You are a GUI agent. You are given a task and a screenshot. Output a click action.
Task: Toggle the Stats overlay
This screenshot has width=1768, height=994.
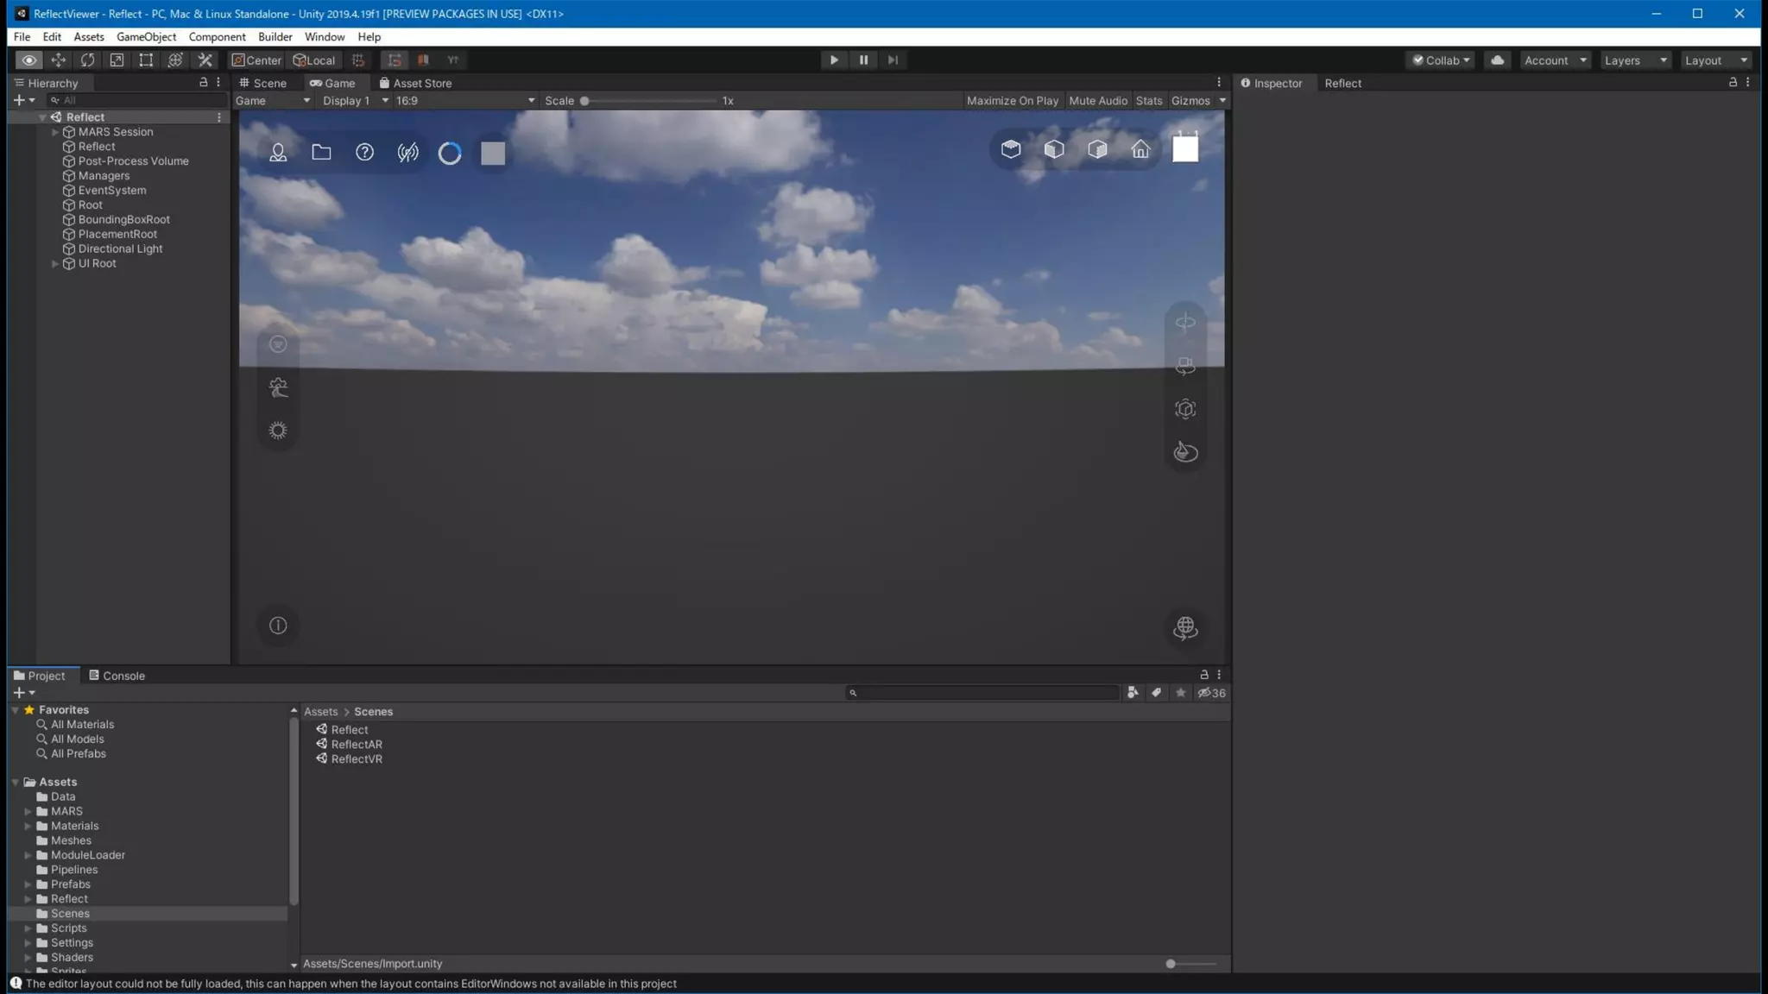[1148, 101]
